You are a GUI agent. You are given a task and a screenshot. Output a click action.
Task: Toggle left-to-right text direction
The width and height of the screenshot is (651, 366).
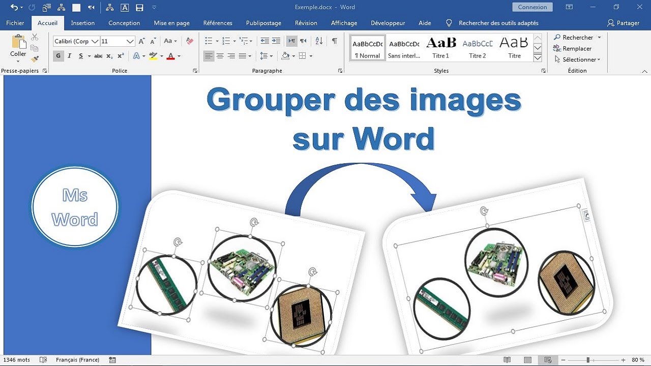[x=291, y=41]
